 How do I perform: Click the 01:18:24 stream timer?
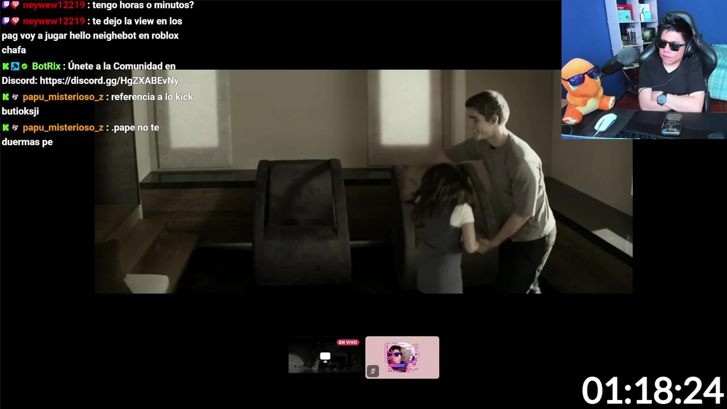click(x=653, y=391)
